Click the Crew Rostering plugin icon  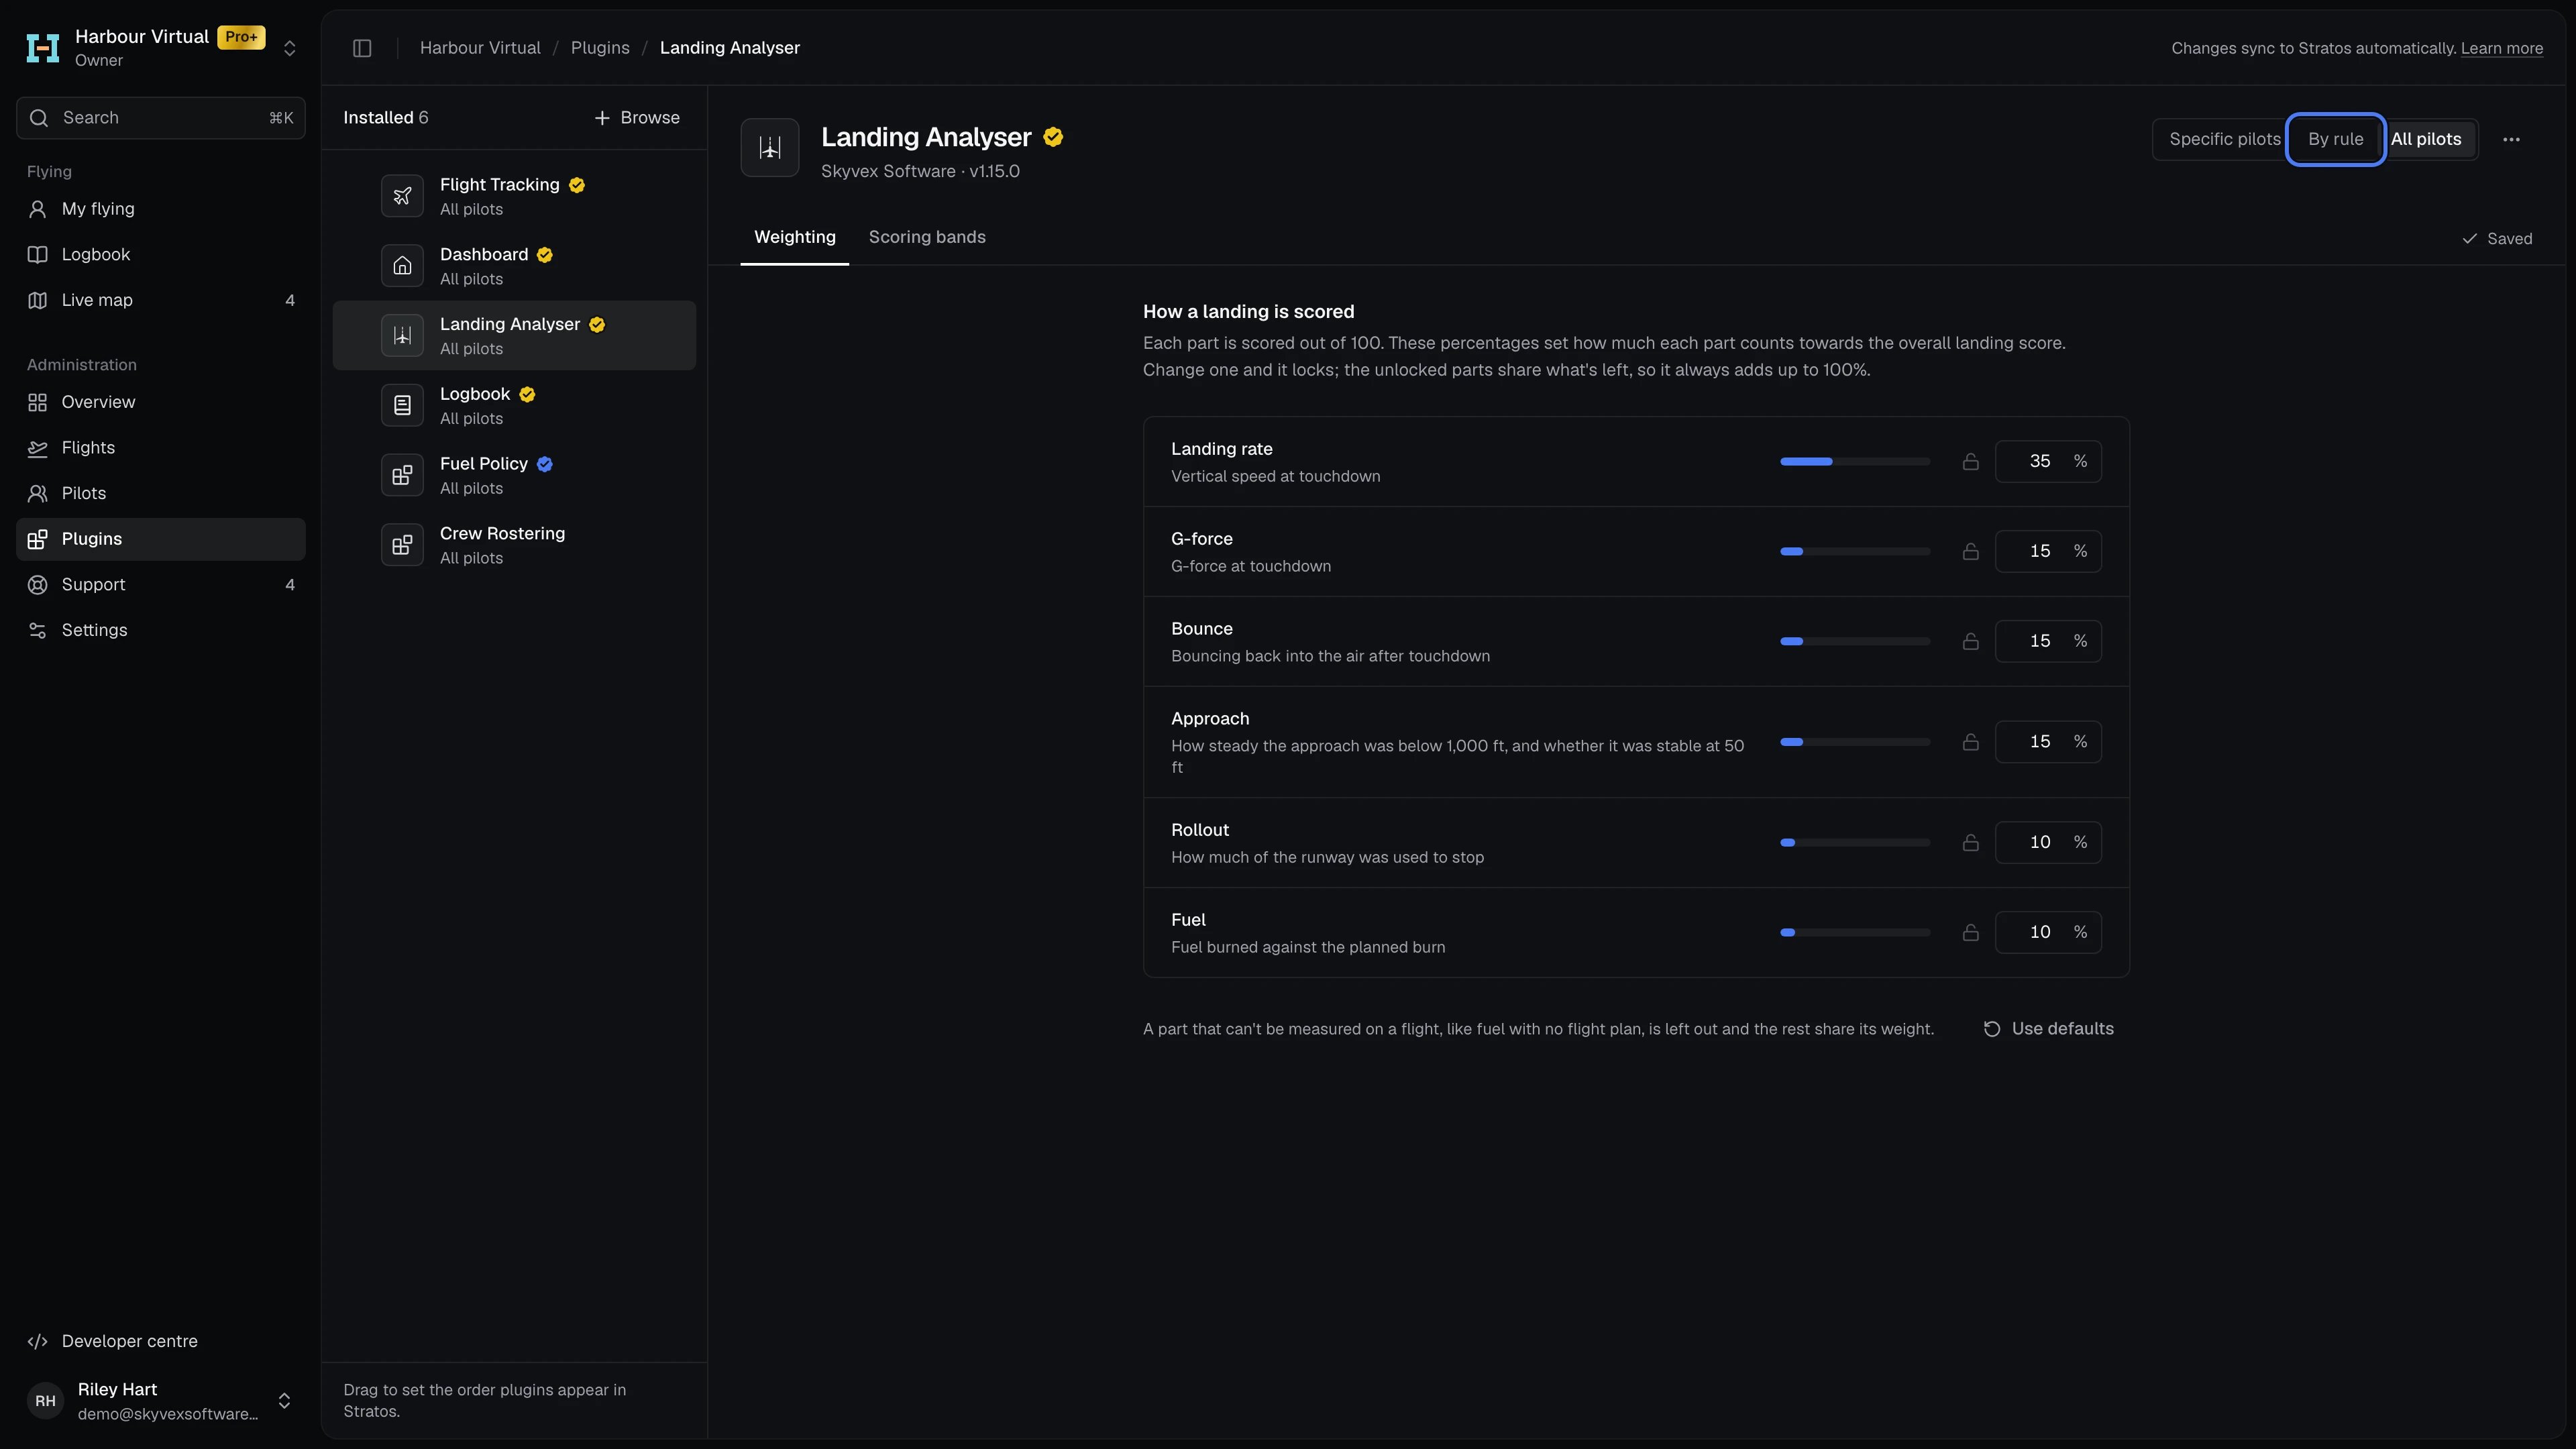click(x=402, y=545)
